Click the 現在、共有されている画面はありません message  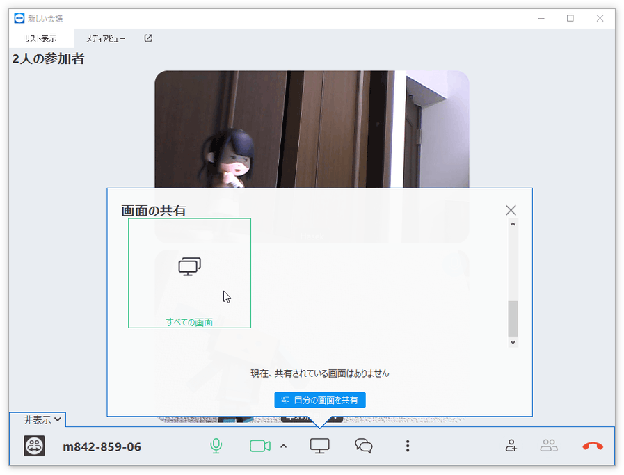click(319, 373)
